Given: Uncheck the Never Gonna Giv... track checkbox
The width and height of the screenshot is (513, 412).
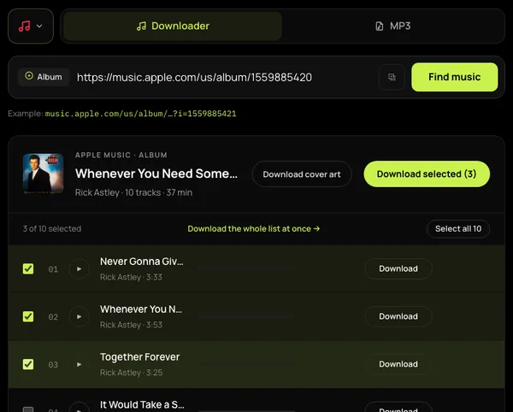Looking at the screenshot, I should click(28, 268).
